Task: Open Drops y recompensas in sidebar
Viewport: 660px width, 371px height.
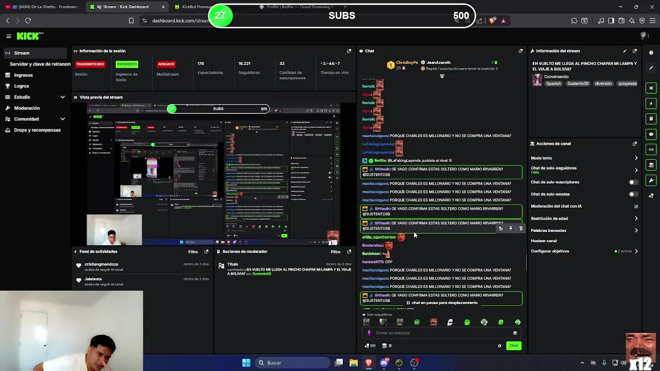Action: click(x=34, y=130)
